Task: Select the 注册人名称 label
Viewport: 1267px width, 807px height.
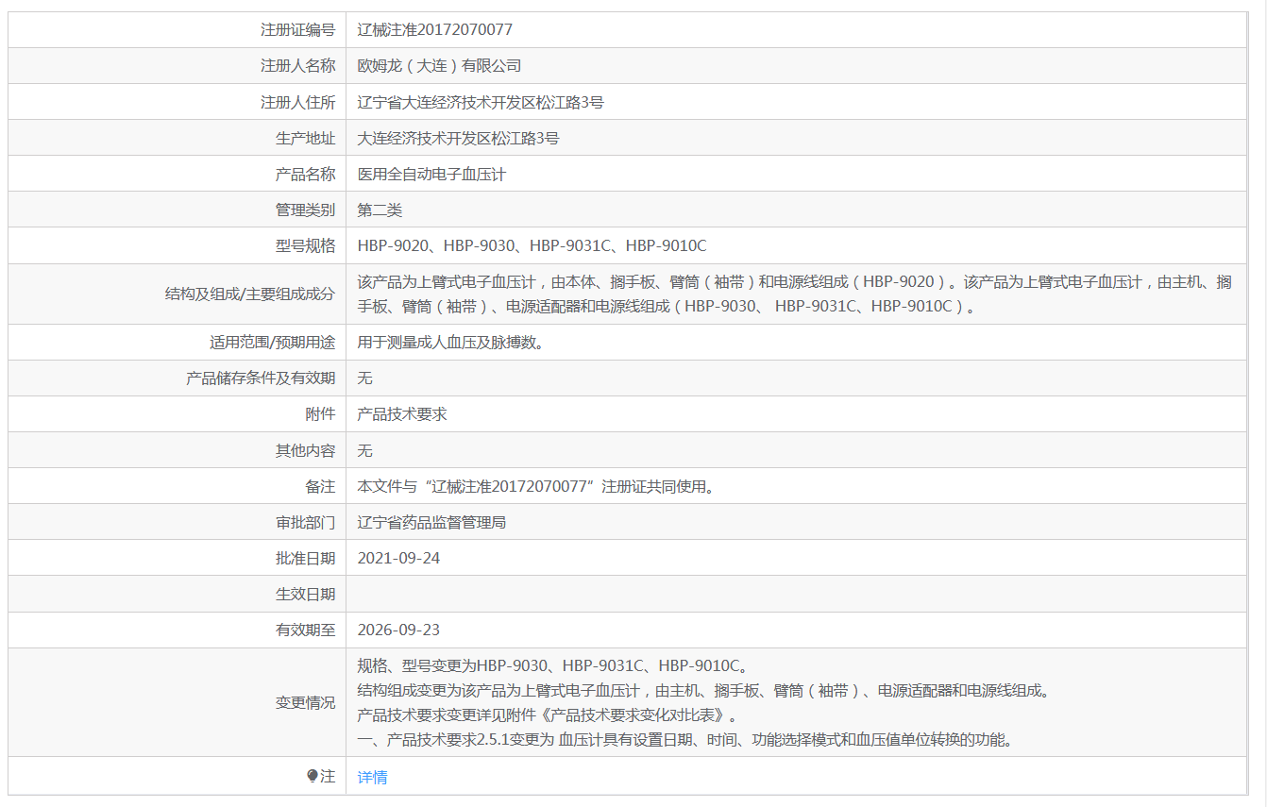Action: 297,66
